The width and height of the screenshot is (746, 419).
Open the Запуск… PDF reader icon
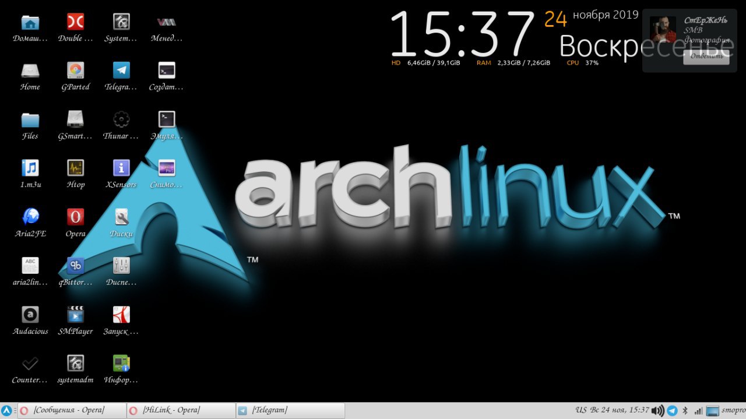(x=121, y=315)
